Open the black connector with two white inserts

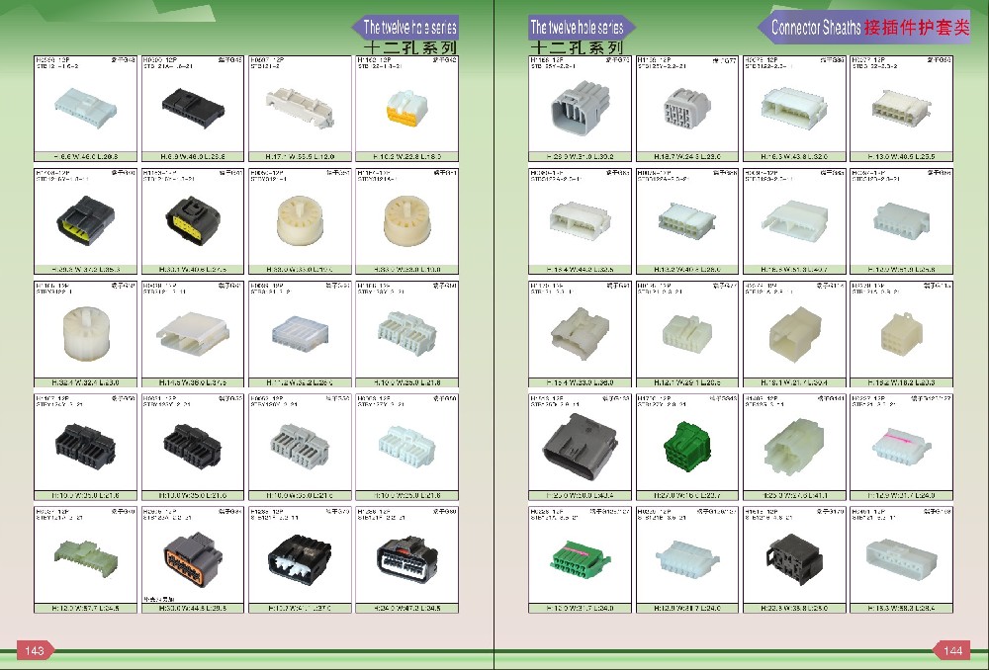click(300, 559)
